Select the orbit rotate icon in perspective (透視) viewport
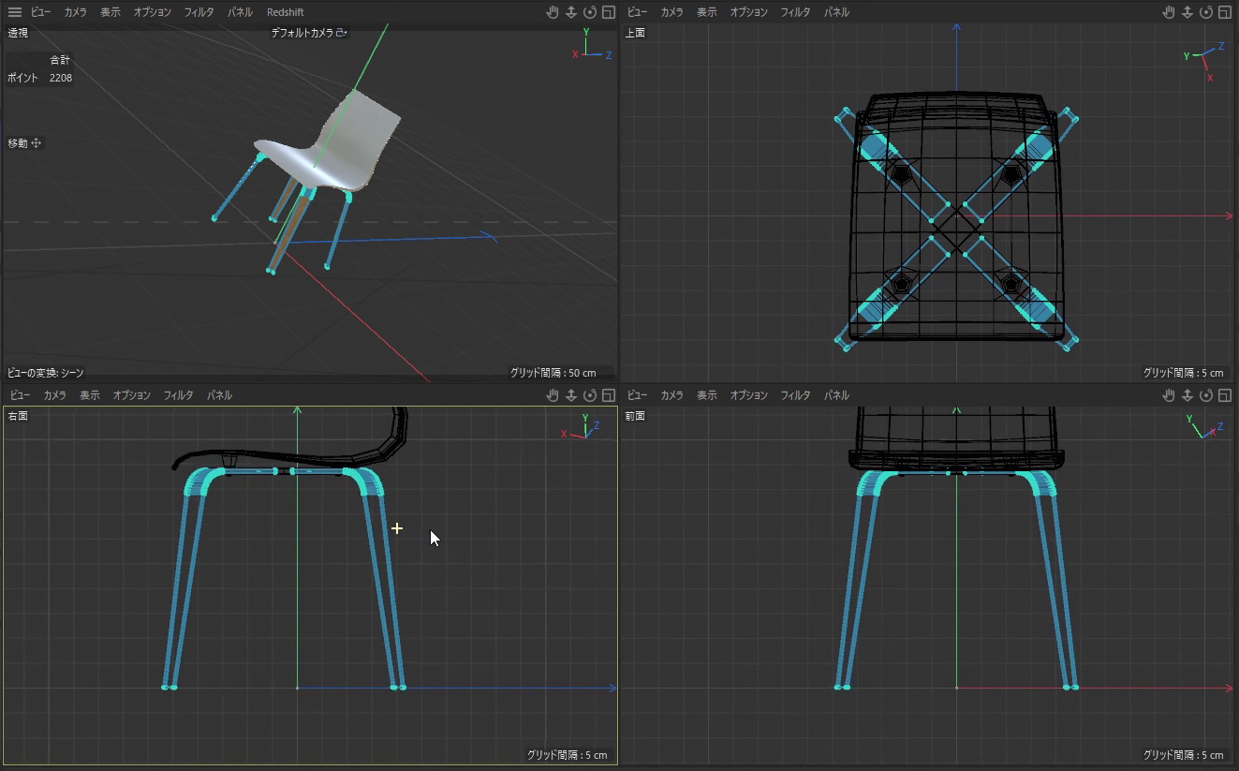Viewport: 1239px width, 771px height. click(589, 12)
